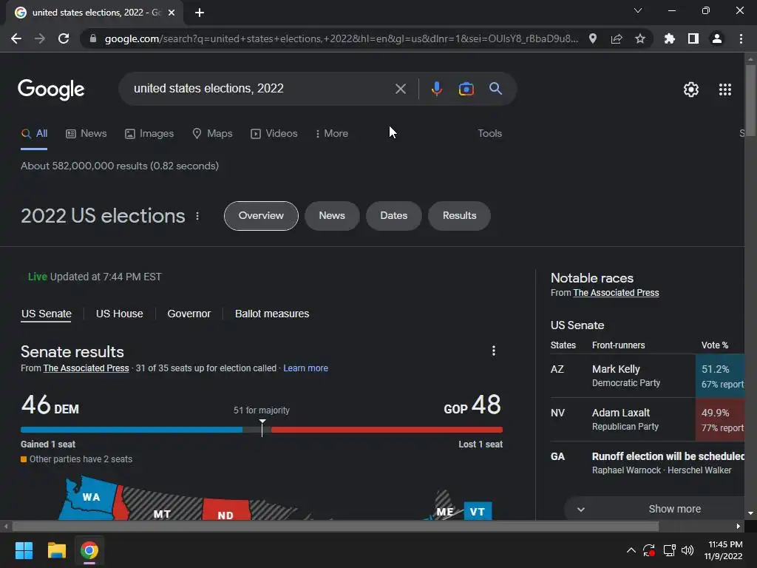Go back with the browser back arrow
Viewport: 757px width, 568px height.
[16, 38]
